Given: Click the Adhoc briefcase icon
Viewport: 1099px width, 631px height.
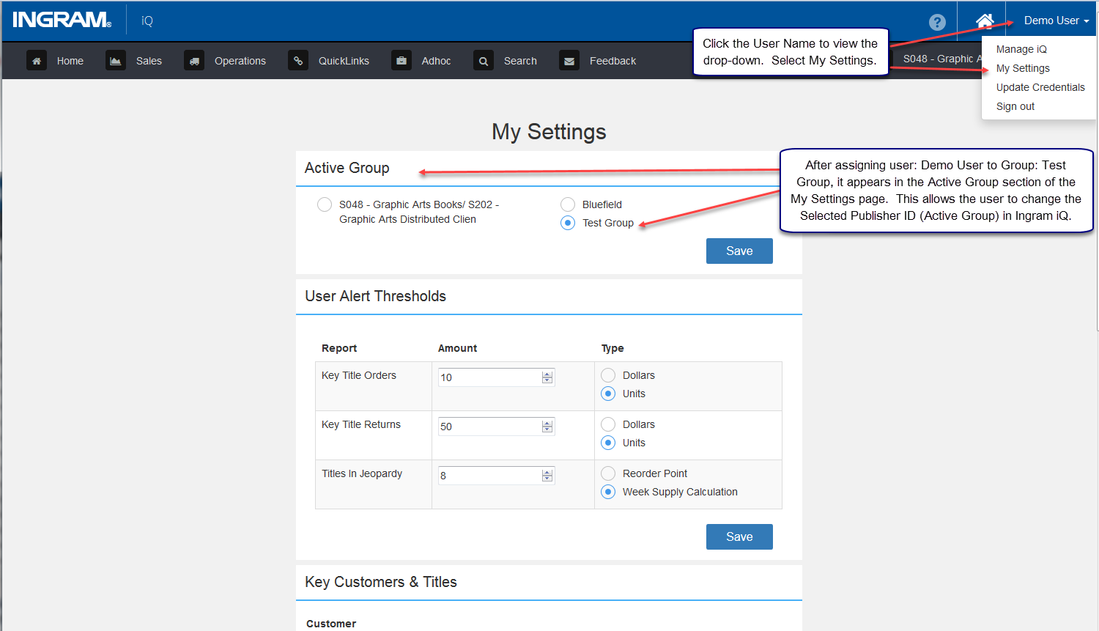Looking at the screenshot, I should pyautogui.click(x=402, y=61).
